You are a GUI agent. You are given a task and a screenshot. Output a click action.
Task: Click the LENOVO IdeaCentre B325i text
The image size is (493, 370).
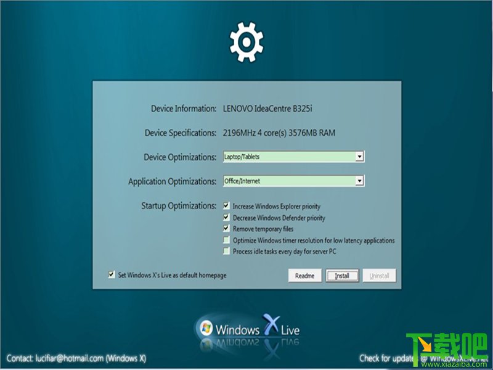click(267, 109)
